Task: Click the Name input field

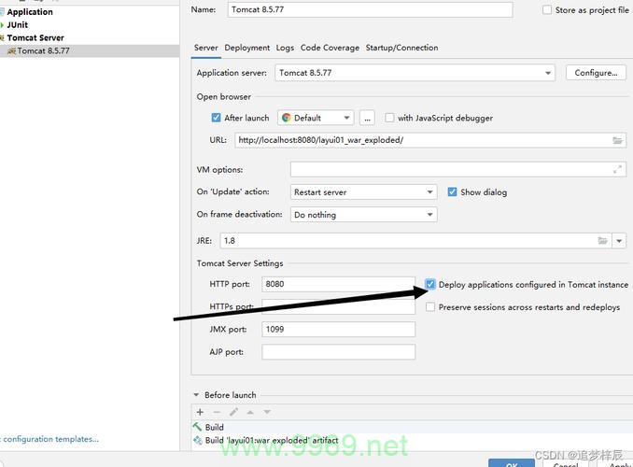Action: tap(370, 9)
